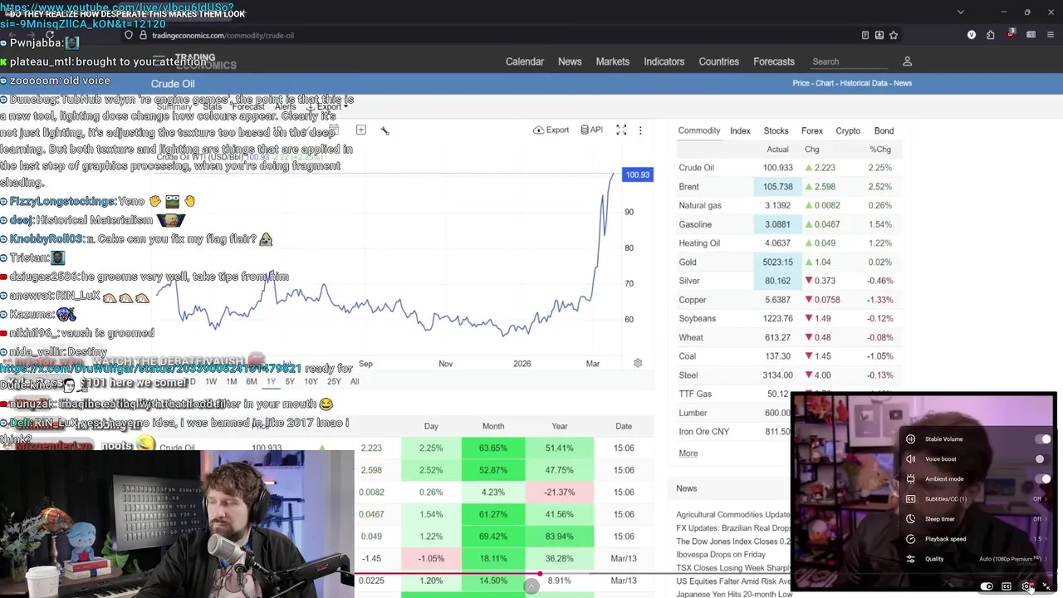Open the Countries menu item
The image size is (1063, 598).
[x=719, y=61]
